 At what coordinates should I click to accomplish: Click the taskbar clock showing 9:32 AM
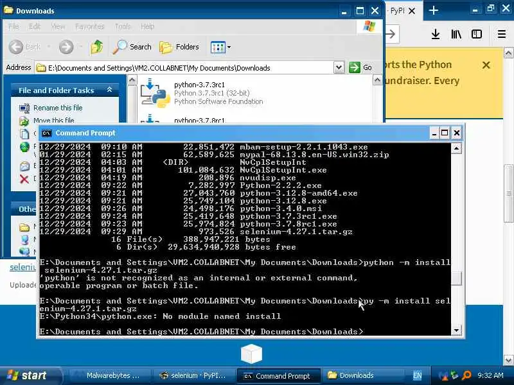coord(490,375)
